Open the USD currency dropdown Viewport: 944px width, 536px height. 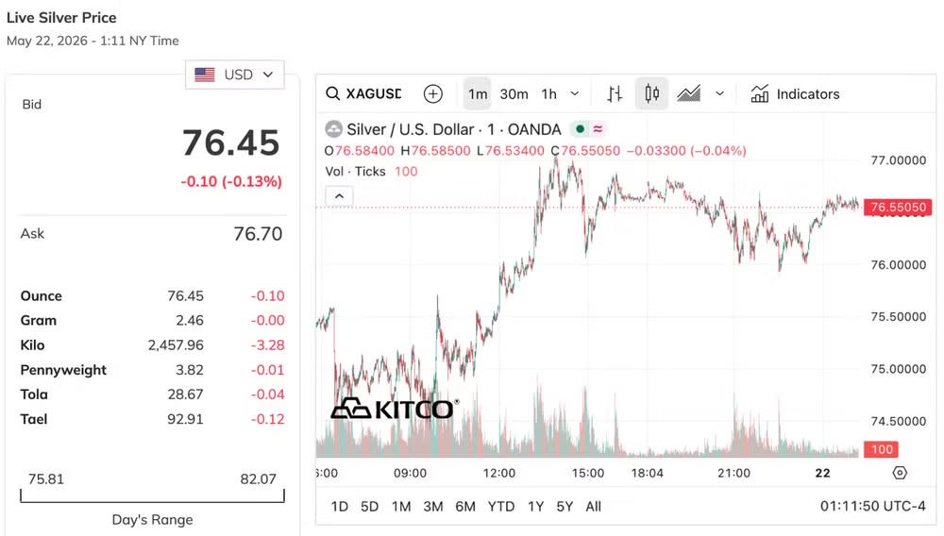235,75
